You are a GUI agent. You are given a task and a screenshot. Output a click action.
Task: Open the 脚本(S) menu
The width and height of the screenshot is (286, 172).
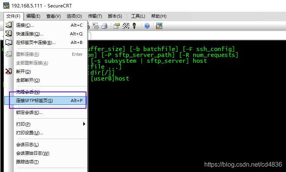click(115, 16)
